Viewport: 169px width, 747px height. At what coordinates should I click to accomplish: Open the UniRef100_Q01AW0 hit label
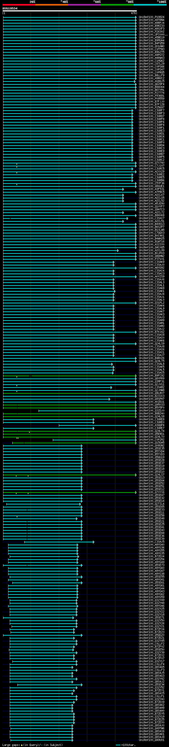point(151,46)
